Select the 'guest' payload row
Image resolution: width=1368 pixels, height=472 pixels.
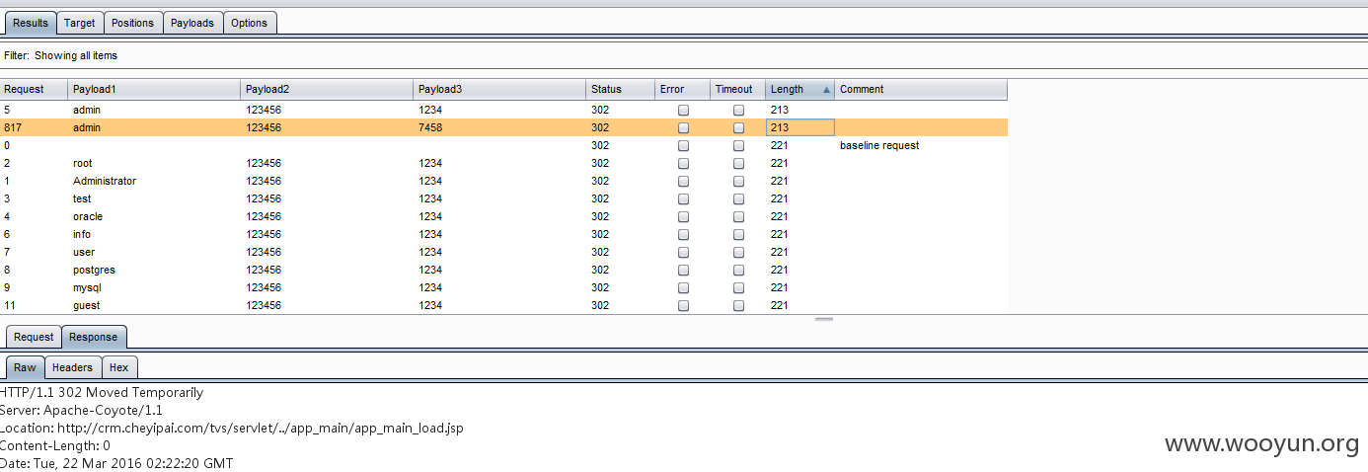pyautogui.click(x=503, y=305)
